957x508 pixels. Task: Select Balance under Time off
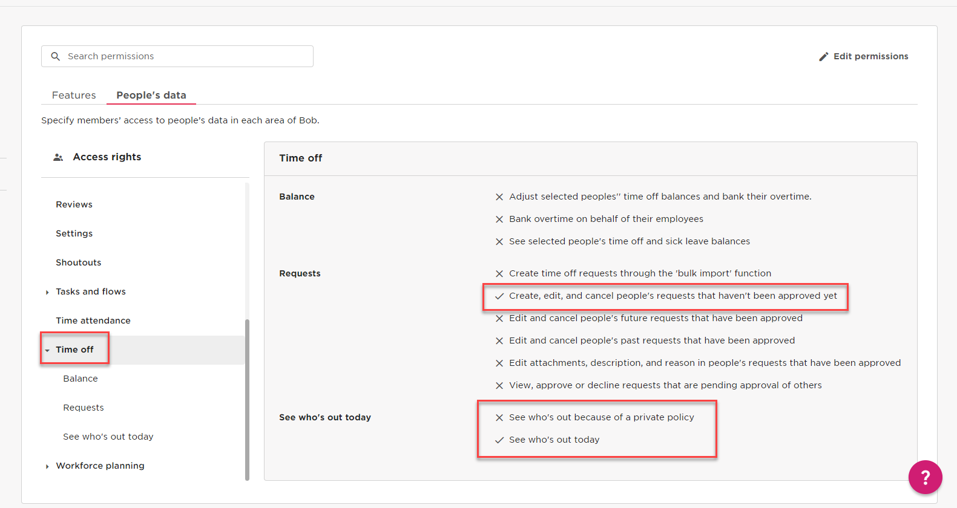[x=81, y=379]
